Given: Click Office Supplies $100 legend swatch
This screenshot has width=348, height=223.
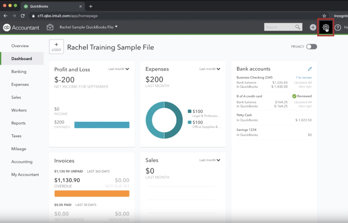Looking at the screenshot, I should (190, 122).
